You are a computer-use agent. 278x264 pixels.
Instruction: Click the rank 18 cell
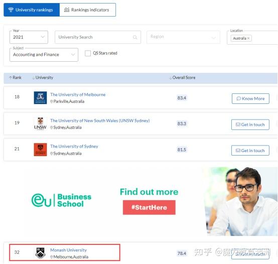(17, 97)
